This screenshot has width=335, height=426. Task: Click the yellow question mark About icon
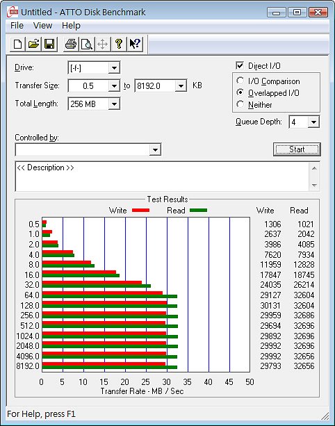pos(118,44)
